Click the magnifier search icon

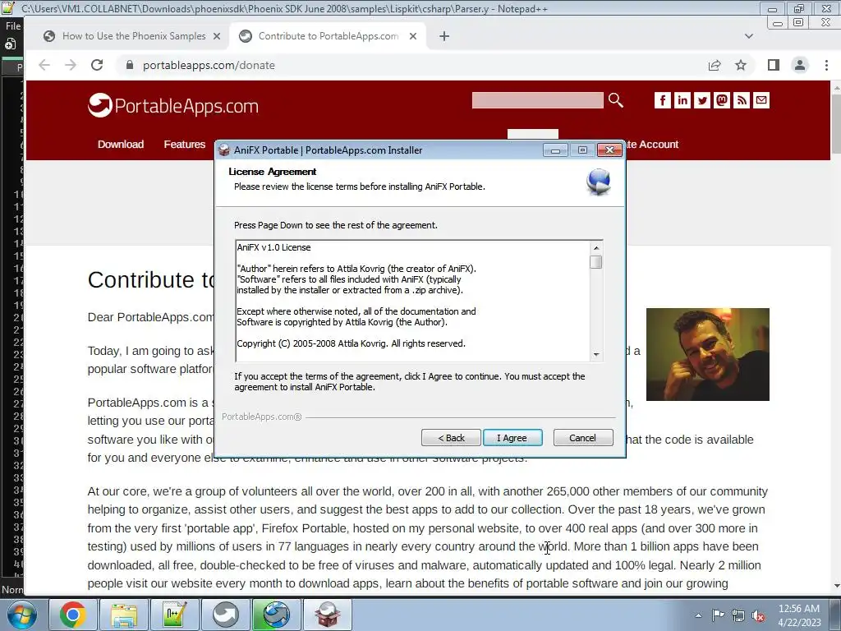point(616,99)
